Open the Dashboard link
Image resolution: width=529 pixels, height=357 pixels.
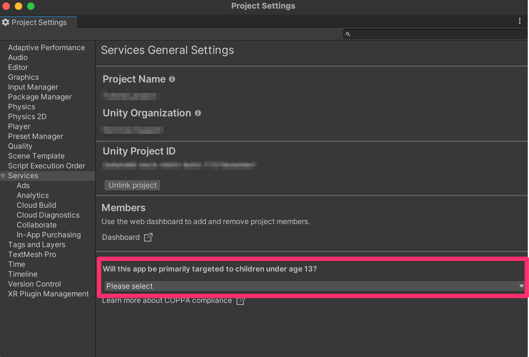tap(121, 237)
